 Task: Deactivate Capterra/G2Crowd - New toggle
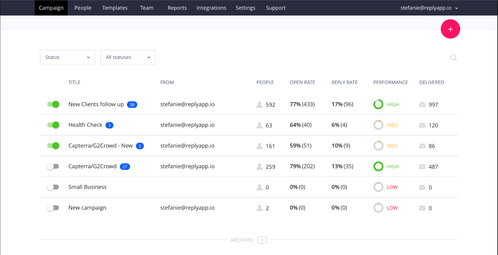(53, 146)
